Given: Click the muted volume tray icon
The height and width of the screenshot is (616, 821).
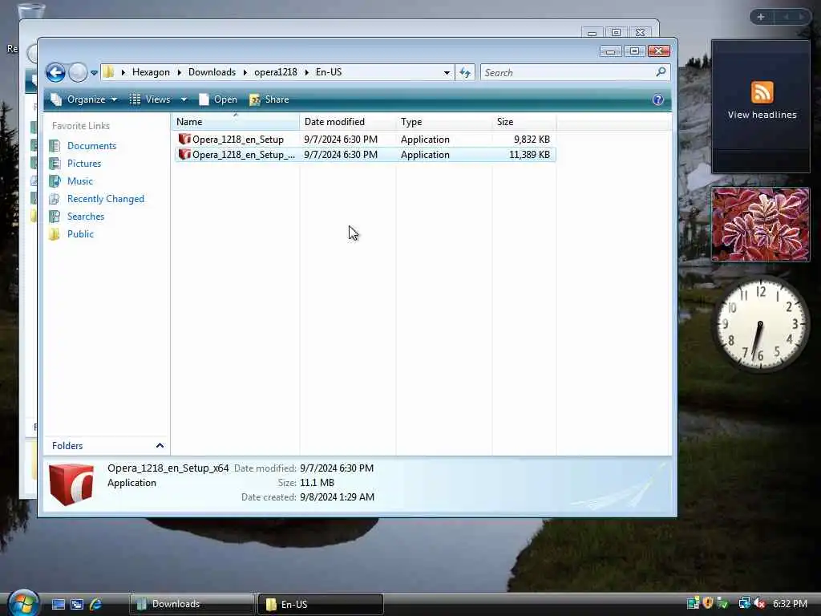Looking at the screenshot, I should 758,603.
